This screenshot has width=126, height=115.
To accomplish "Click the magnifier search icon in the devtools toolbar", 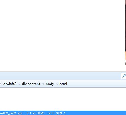I will point(124,76).
